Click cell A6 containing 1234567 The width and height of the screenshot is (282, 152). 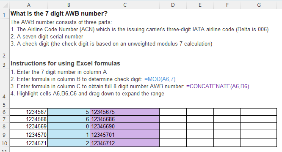click(29, 112)
